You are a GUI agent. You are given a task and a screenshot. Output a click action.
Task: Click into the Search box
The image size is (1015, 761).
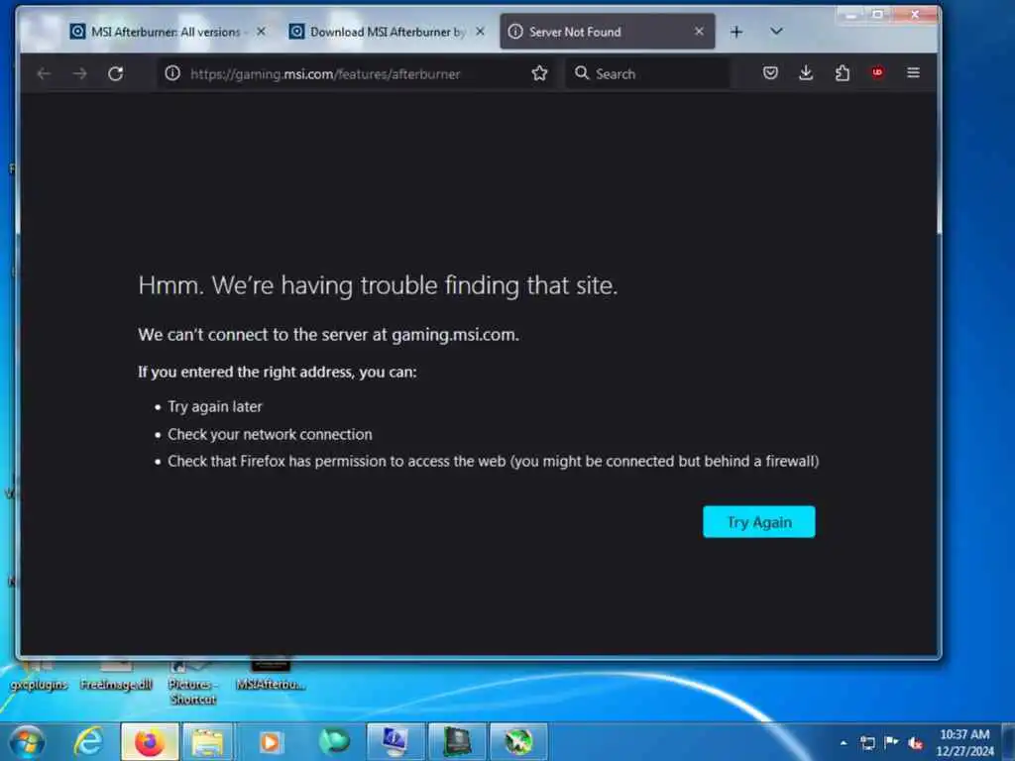click(x=648, y=73)
